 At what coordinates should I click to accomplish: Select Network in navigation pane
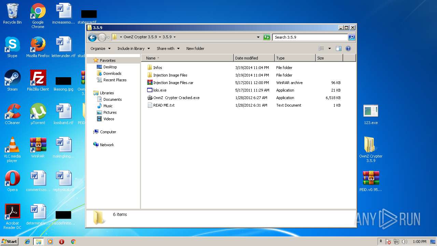(x=107, y=145)
